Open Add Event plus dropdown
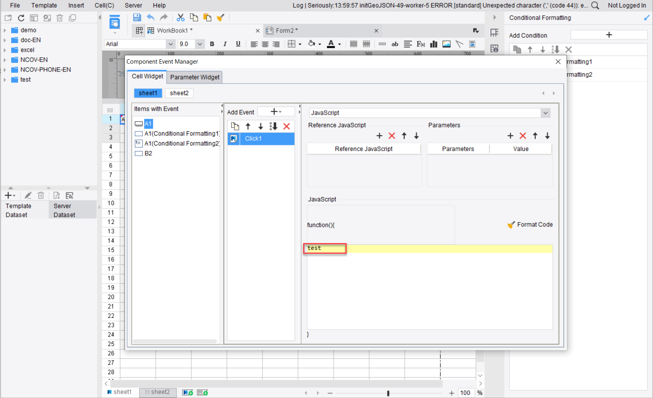This screenshot has height=398, width=653. click(276, 112)
